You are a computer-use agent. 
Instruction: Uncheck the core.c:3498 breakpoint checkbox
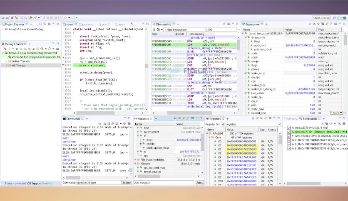(289, 136)
